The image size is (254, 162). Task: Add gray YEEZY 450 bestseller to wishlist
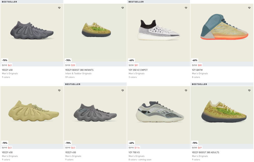tap(59, 8)
